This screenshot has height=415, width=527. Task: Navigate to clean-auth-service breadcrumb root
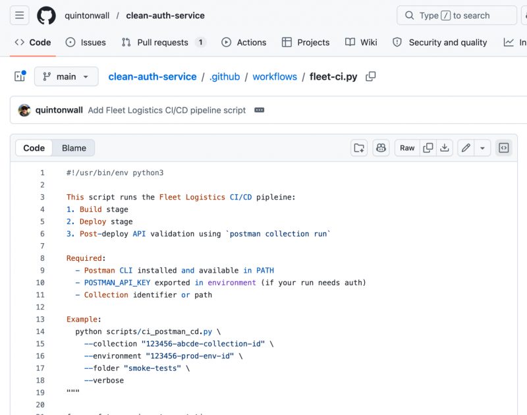(152, 76)
